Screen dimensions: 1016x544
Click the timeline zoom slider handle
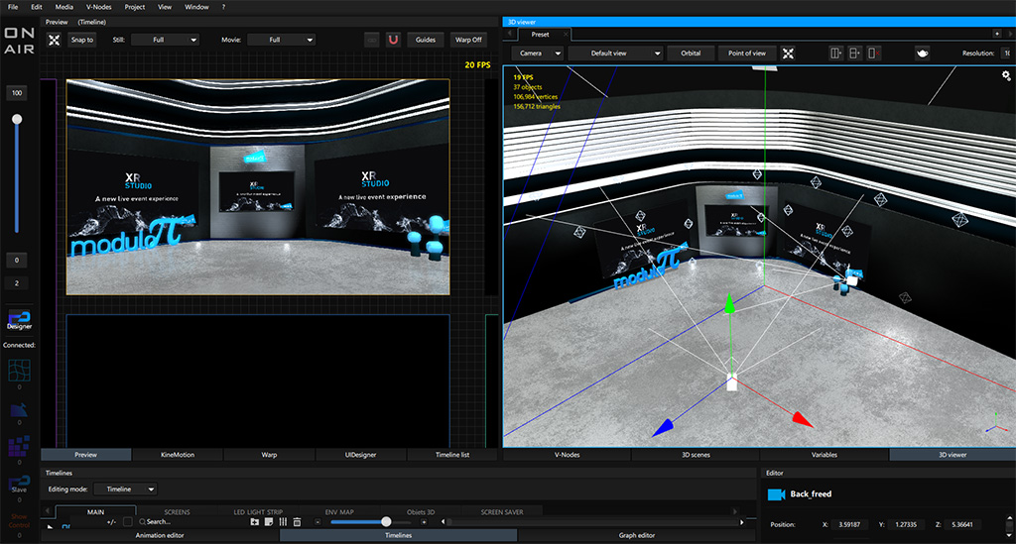386,521
